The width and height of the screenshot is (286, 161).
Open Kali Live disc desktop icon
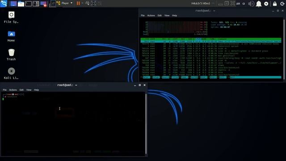(x=11, y=73)
